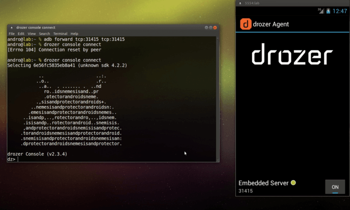The height and width of the screenshot is (210, 350).
Task: Open the Help menu in terminal
Action: pos(74,34)
